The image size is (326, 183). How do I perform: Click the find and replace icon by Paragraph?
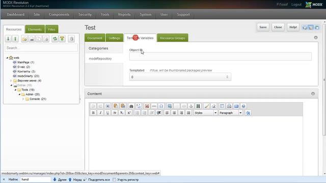tap(248, 113)
